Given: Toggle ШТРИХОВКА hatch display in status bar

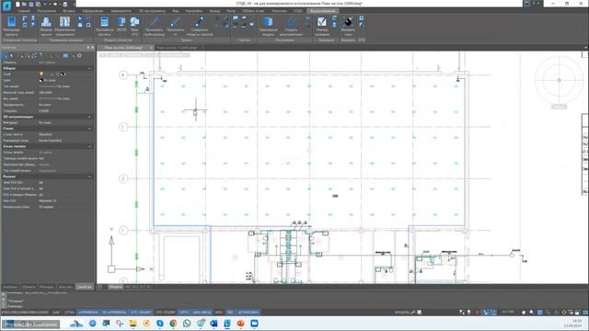Looking at the screenshot, I should tap(248, 313).
